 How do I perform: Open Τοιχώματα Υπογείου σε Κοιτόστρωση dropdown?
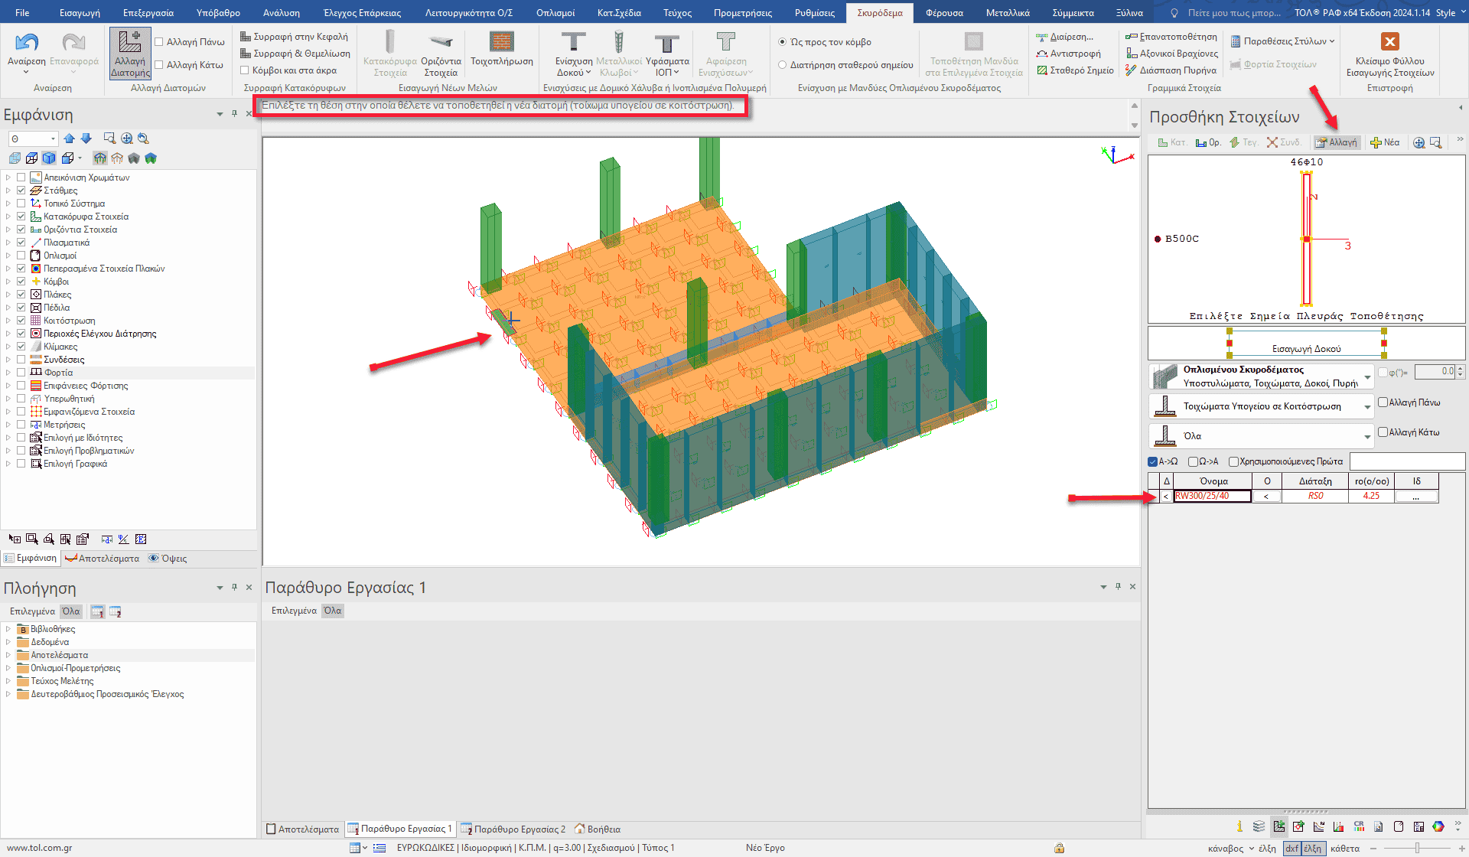(1366, 407)
